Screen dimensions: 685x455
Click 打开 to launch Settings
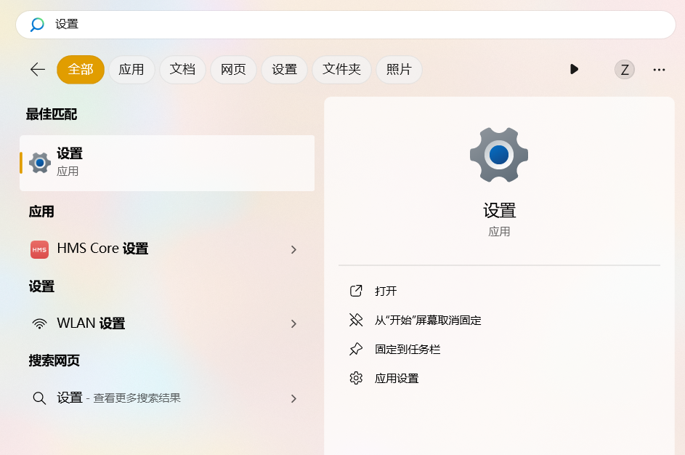pos(386,291)
